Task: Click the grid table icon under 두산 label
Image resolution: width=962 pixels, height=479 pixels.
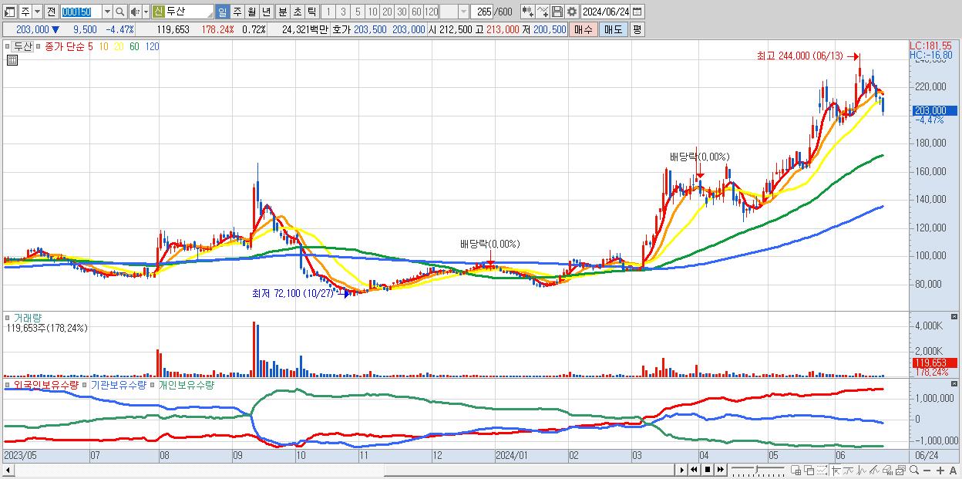Action: (x=11, y=60)
